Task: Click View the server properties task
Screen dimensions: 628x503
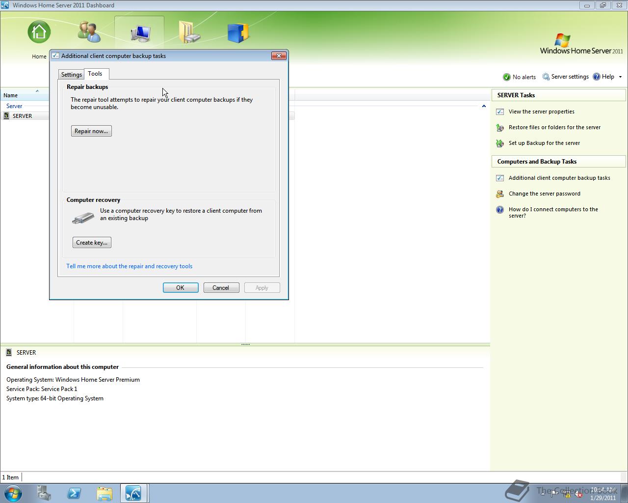Action: click(541, 112)
